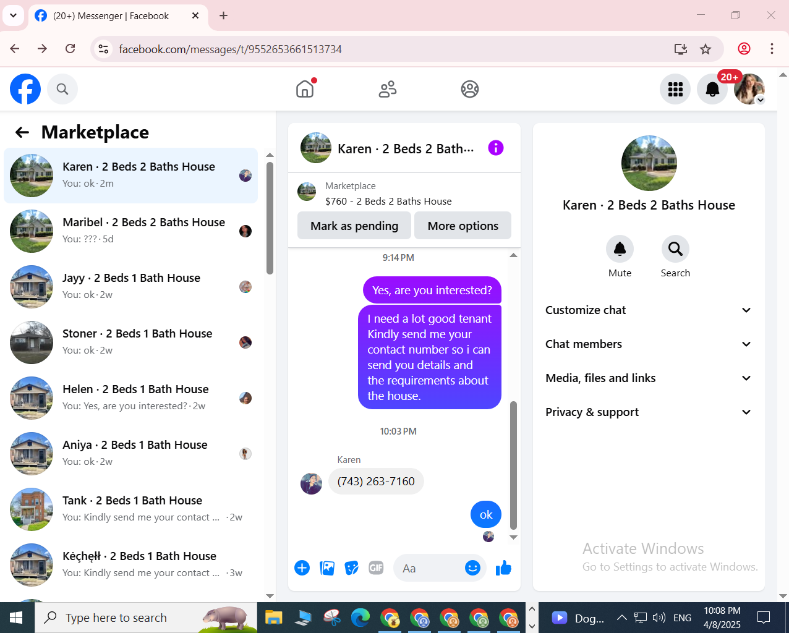Click the (743) 263-7160 message
This screenshot has height=633, width=789.
[x=376, y=482]
